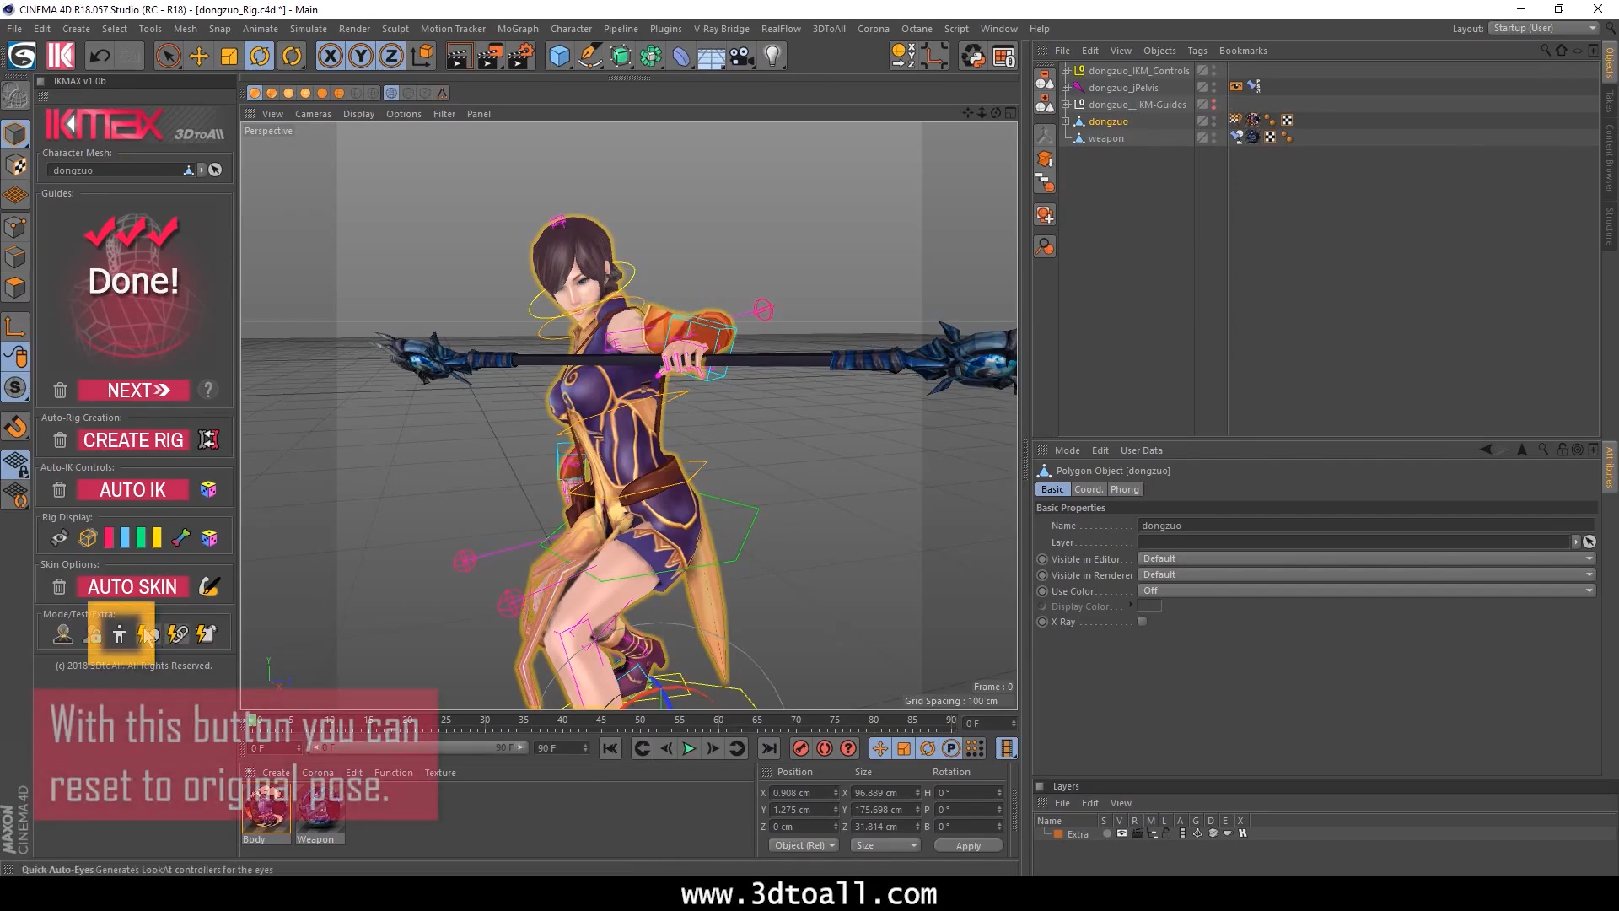Enable the X-Ray checkbox
This screenshot has height=911, width=1619.
(x=1142, y=622)
